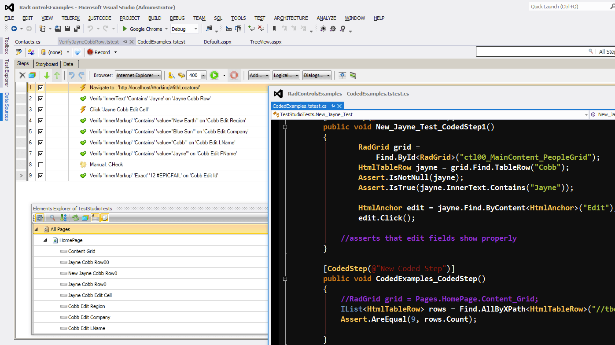Screen dimensions: 615x345
Task: Open the TELERIK menu
Action: [70, 18]
